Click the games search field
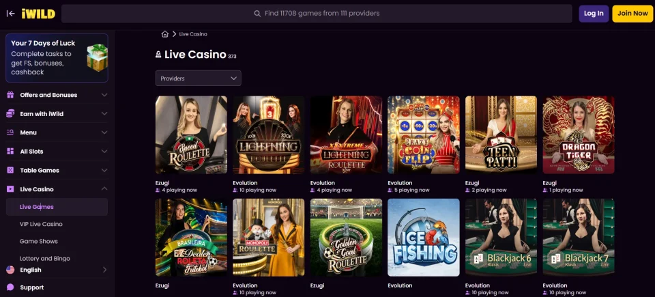This screenshot has width=655, height=297. coord(317,14)
